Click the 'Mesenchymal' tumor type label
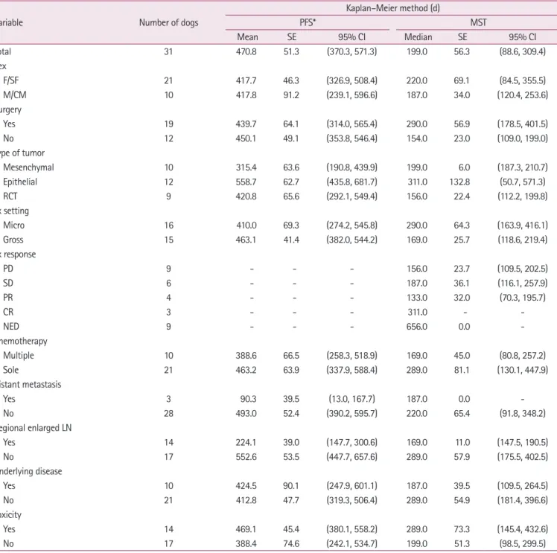 coord(28,167)
